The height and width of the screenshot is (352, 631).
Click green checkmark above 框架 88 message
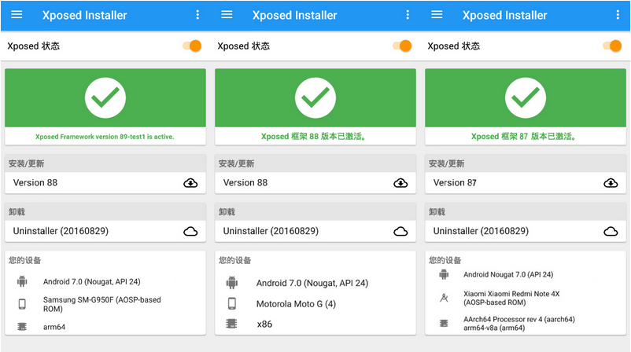pos(315,97)
